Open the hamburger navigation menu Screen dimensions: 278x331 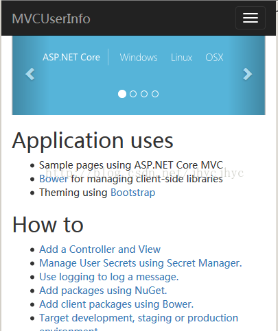251,18
